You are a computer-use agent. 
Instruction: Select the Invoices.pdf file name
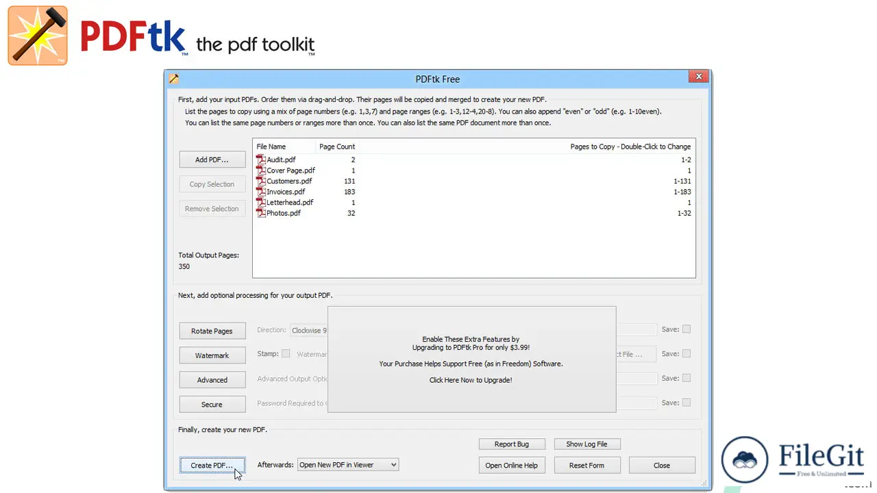click(x=286, y=192)
